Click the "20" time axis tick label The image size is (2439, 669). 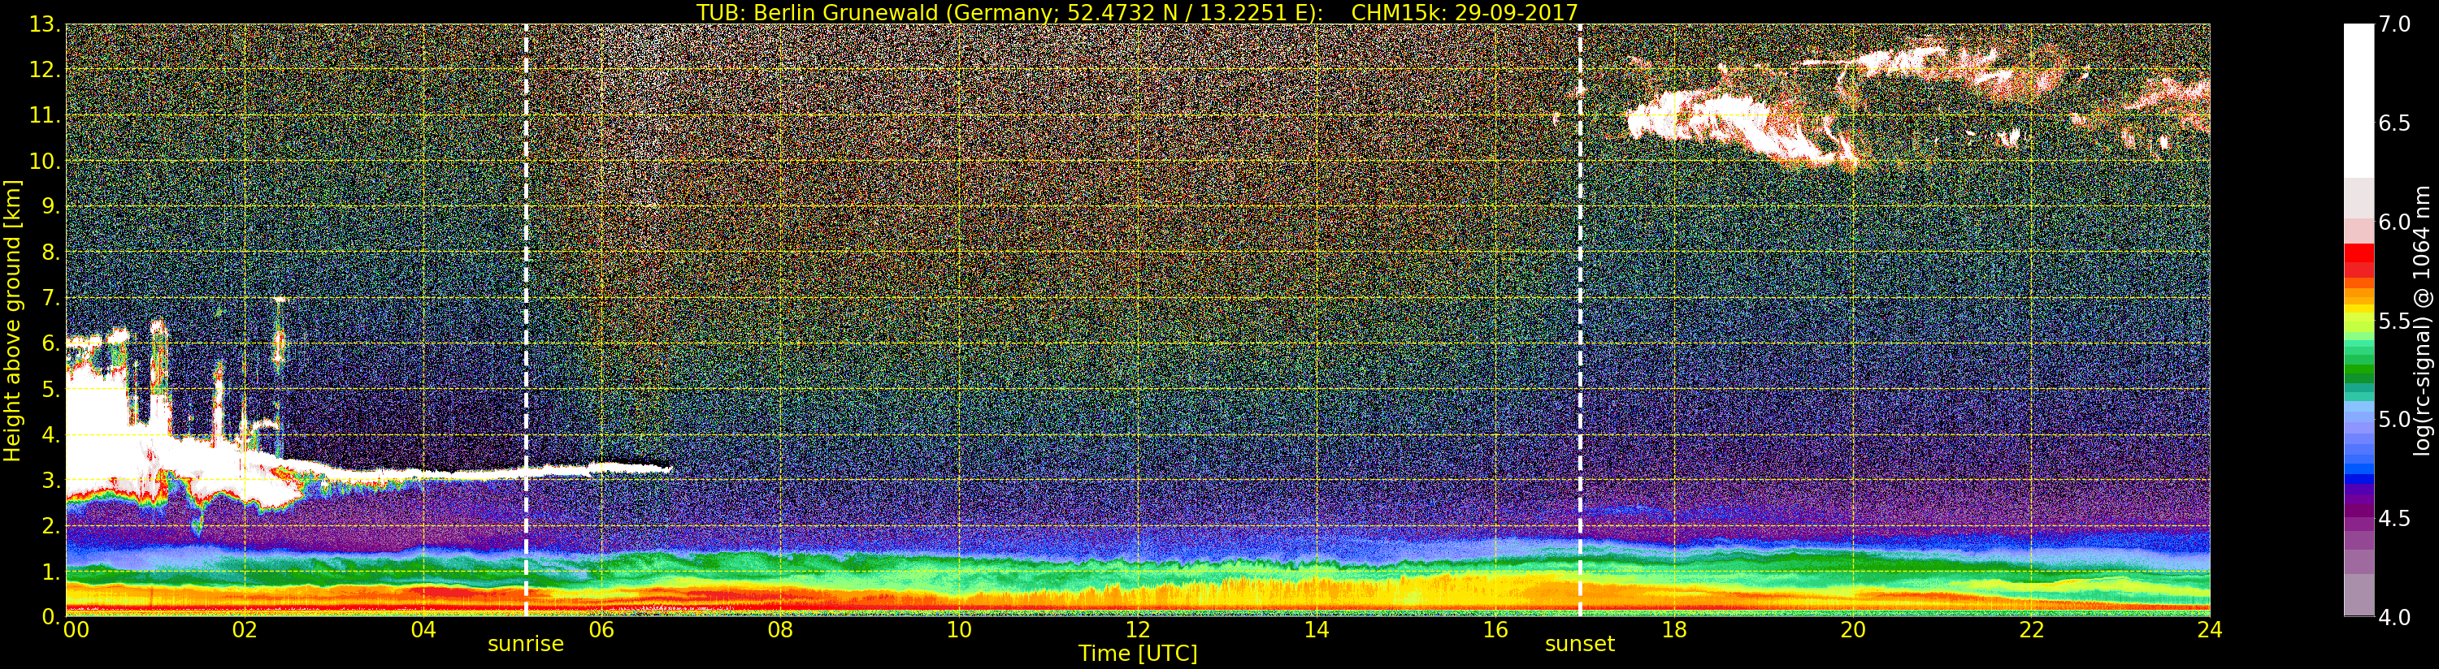[1853, 630]
